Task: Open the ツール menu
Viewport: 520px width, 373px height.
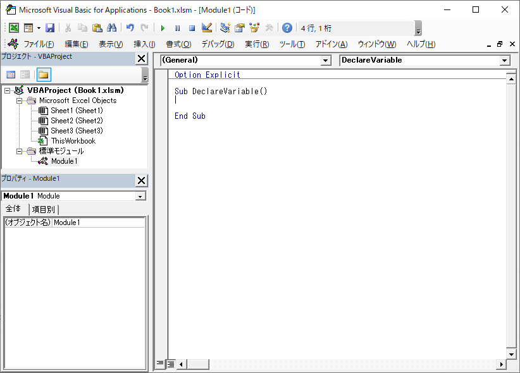Action: point(292,44)
